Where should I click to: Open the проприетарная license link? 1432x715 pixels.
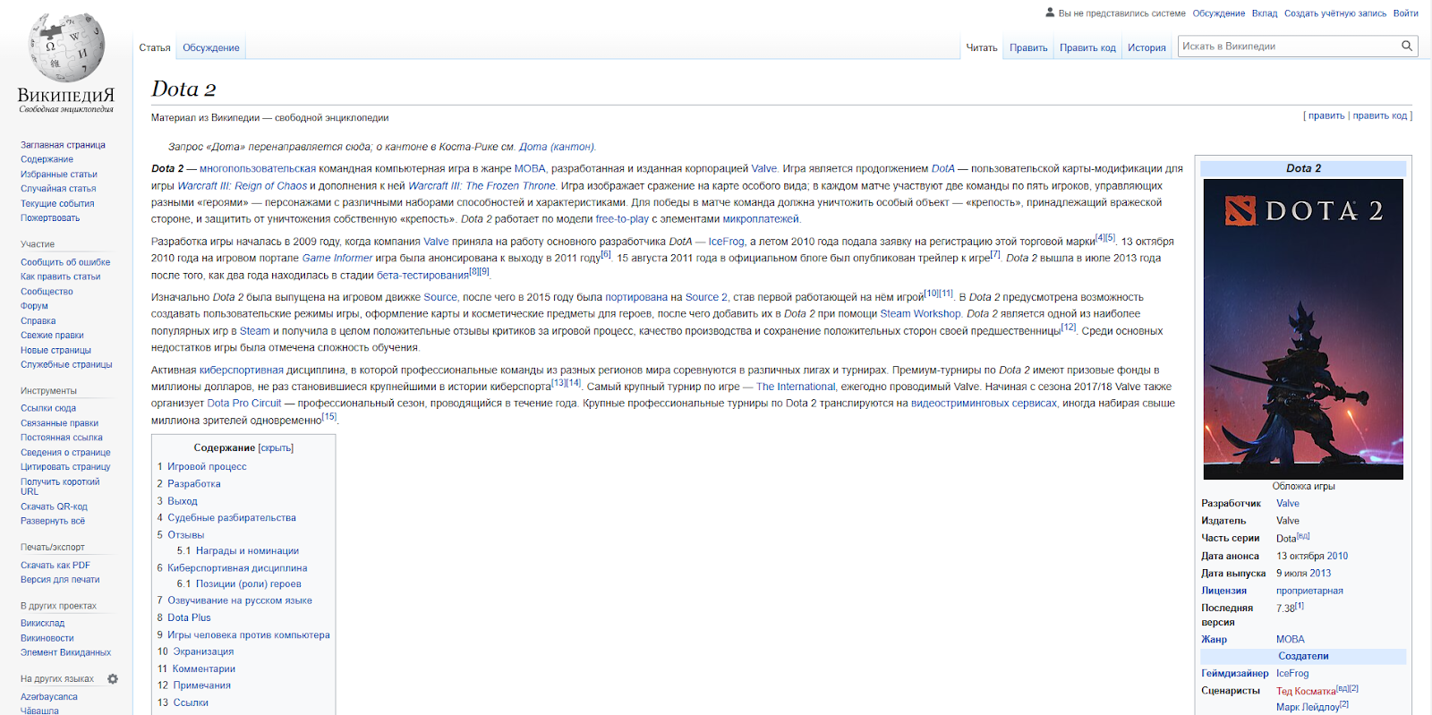click(1309, 591)
